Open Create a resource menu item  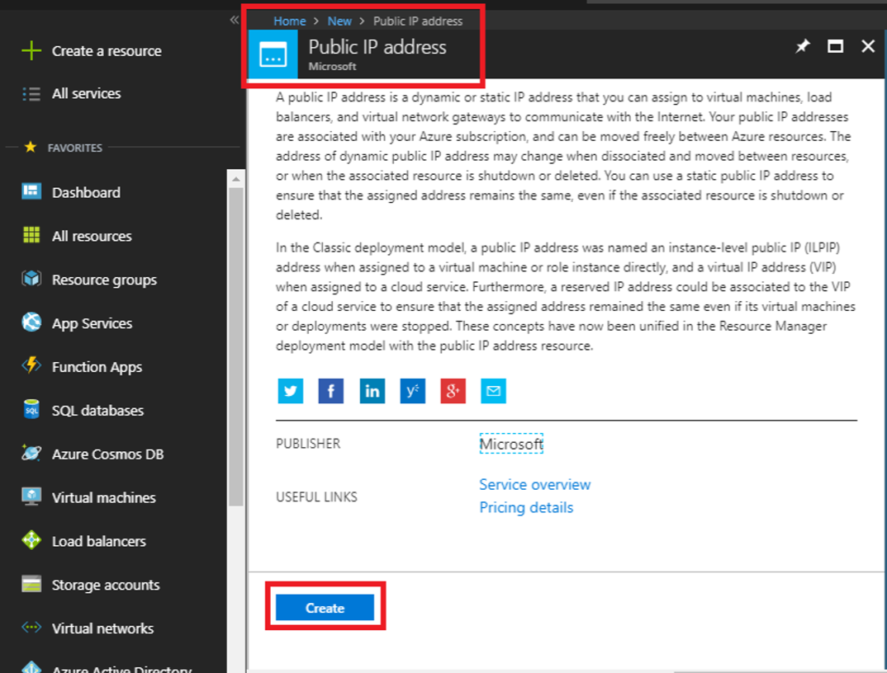(107, 51)
